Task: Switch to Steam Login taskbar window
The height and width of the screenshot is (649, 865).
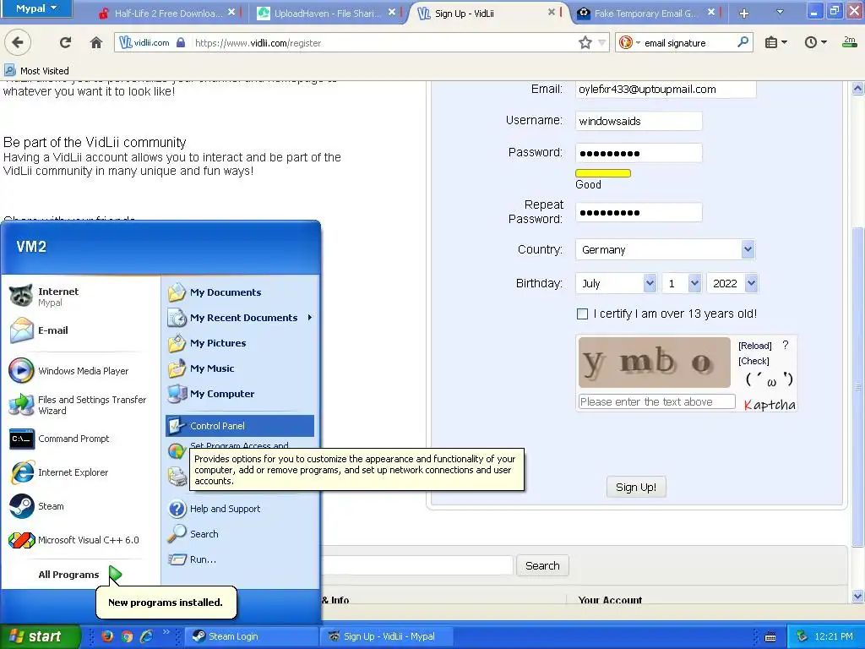Action: point(251,636)
